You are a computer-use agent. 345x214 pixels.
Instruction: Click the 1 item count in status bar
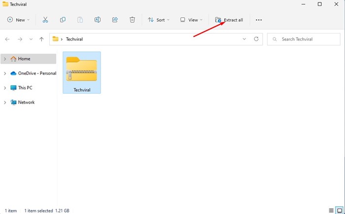(x=11, y=211)
